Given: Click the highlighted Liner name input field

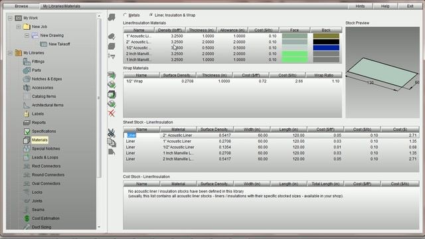Looking at the screenshot, I should point(141,135).
